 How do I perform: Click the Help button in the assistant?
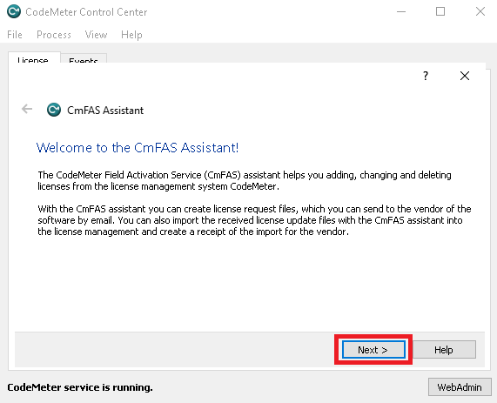click(444, 349)
